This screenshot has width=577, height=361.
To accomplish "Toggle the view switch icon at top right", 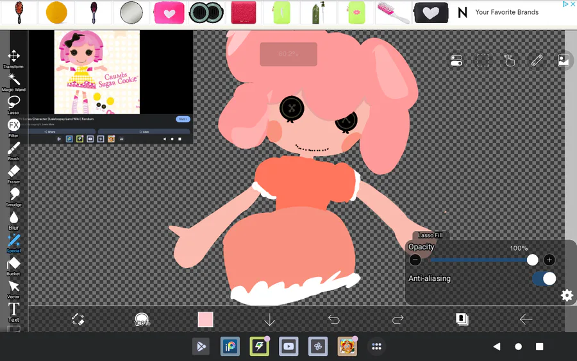I will point(456,60).
